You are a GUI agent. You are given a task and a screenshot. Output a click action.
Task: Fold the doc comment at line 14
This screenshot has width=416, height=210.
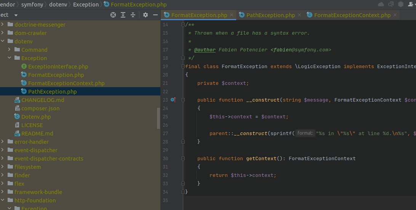point(183,25)
